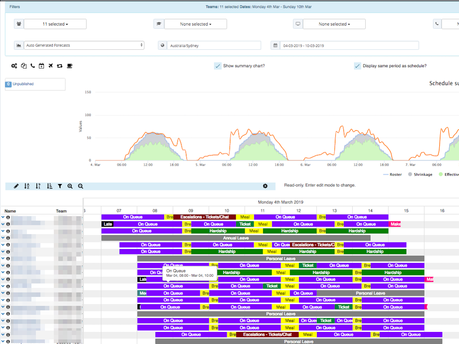The height and width of the screenshot is (344, 459).
Task: Click the calendar-plus add activity icon
Action: coord(41,66)
